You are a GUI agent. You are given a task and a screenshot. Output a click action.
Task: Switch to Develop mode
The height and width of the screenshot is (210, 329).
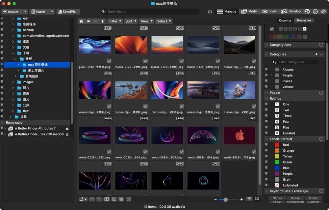pos(291,12)
